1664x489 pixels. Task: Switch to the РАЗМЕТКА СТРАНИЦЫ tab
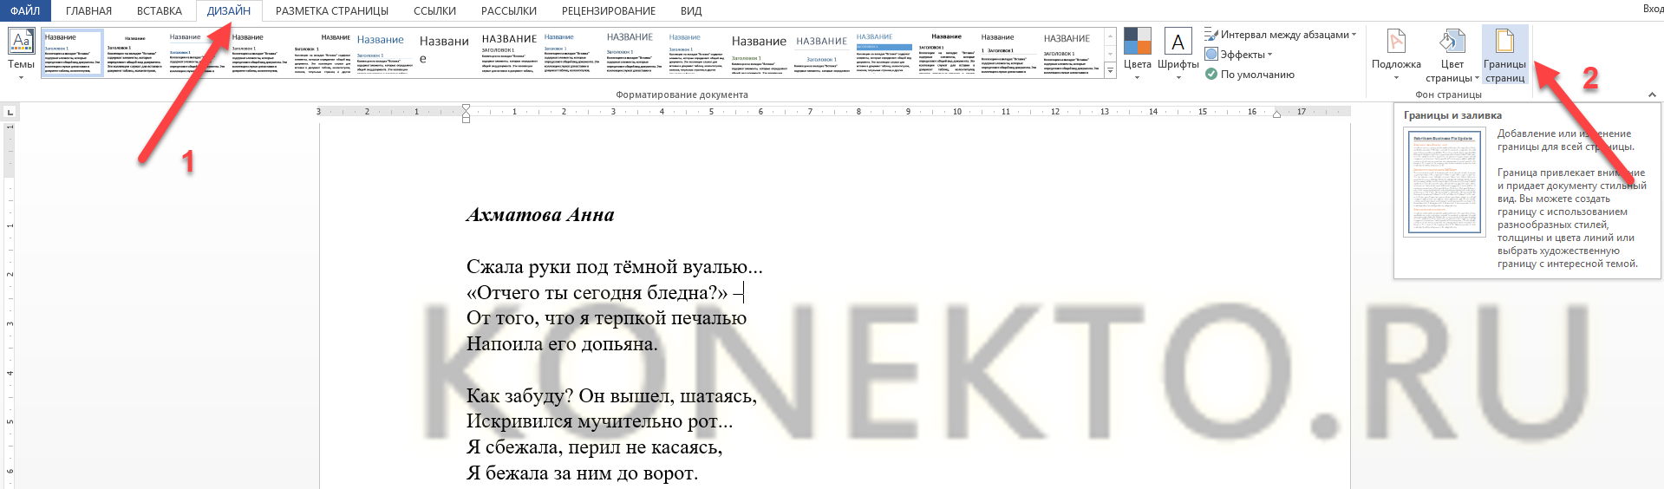331,10
